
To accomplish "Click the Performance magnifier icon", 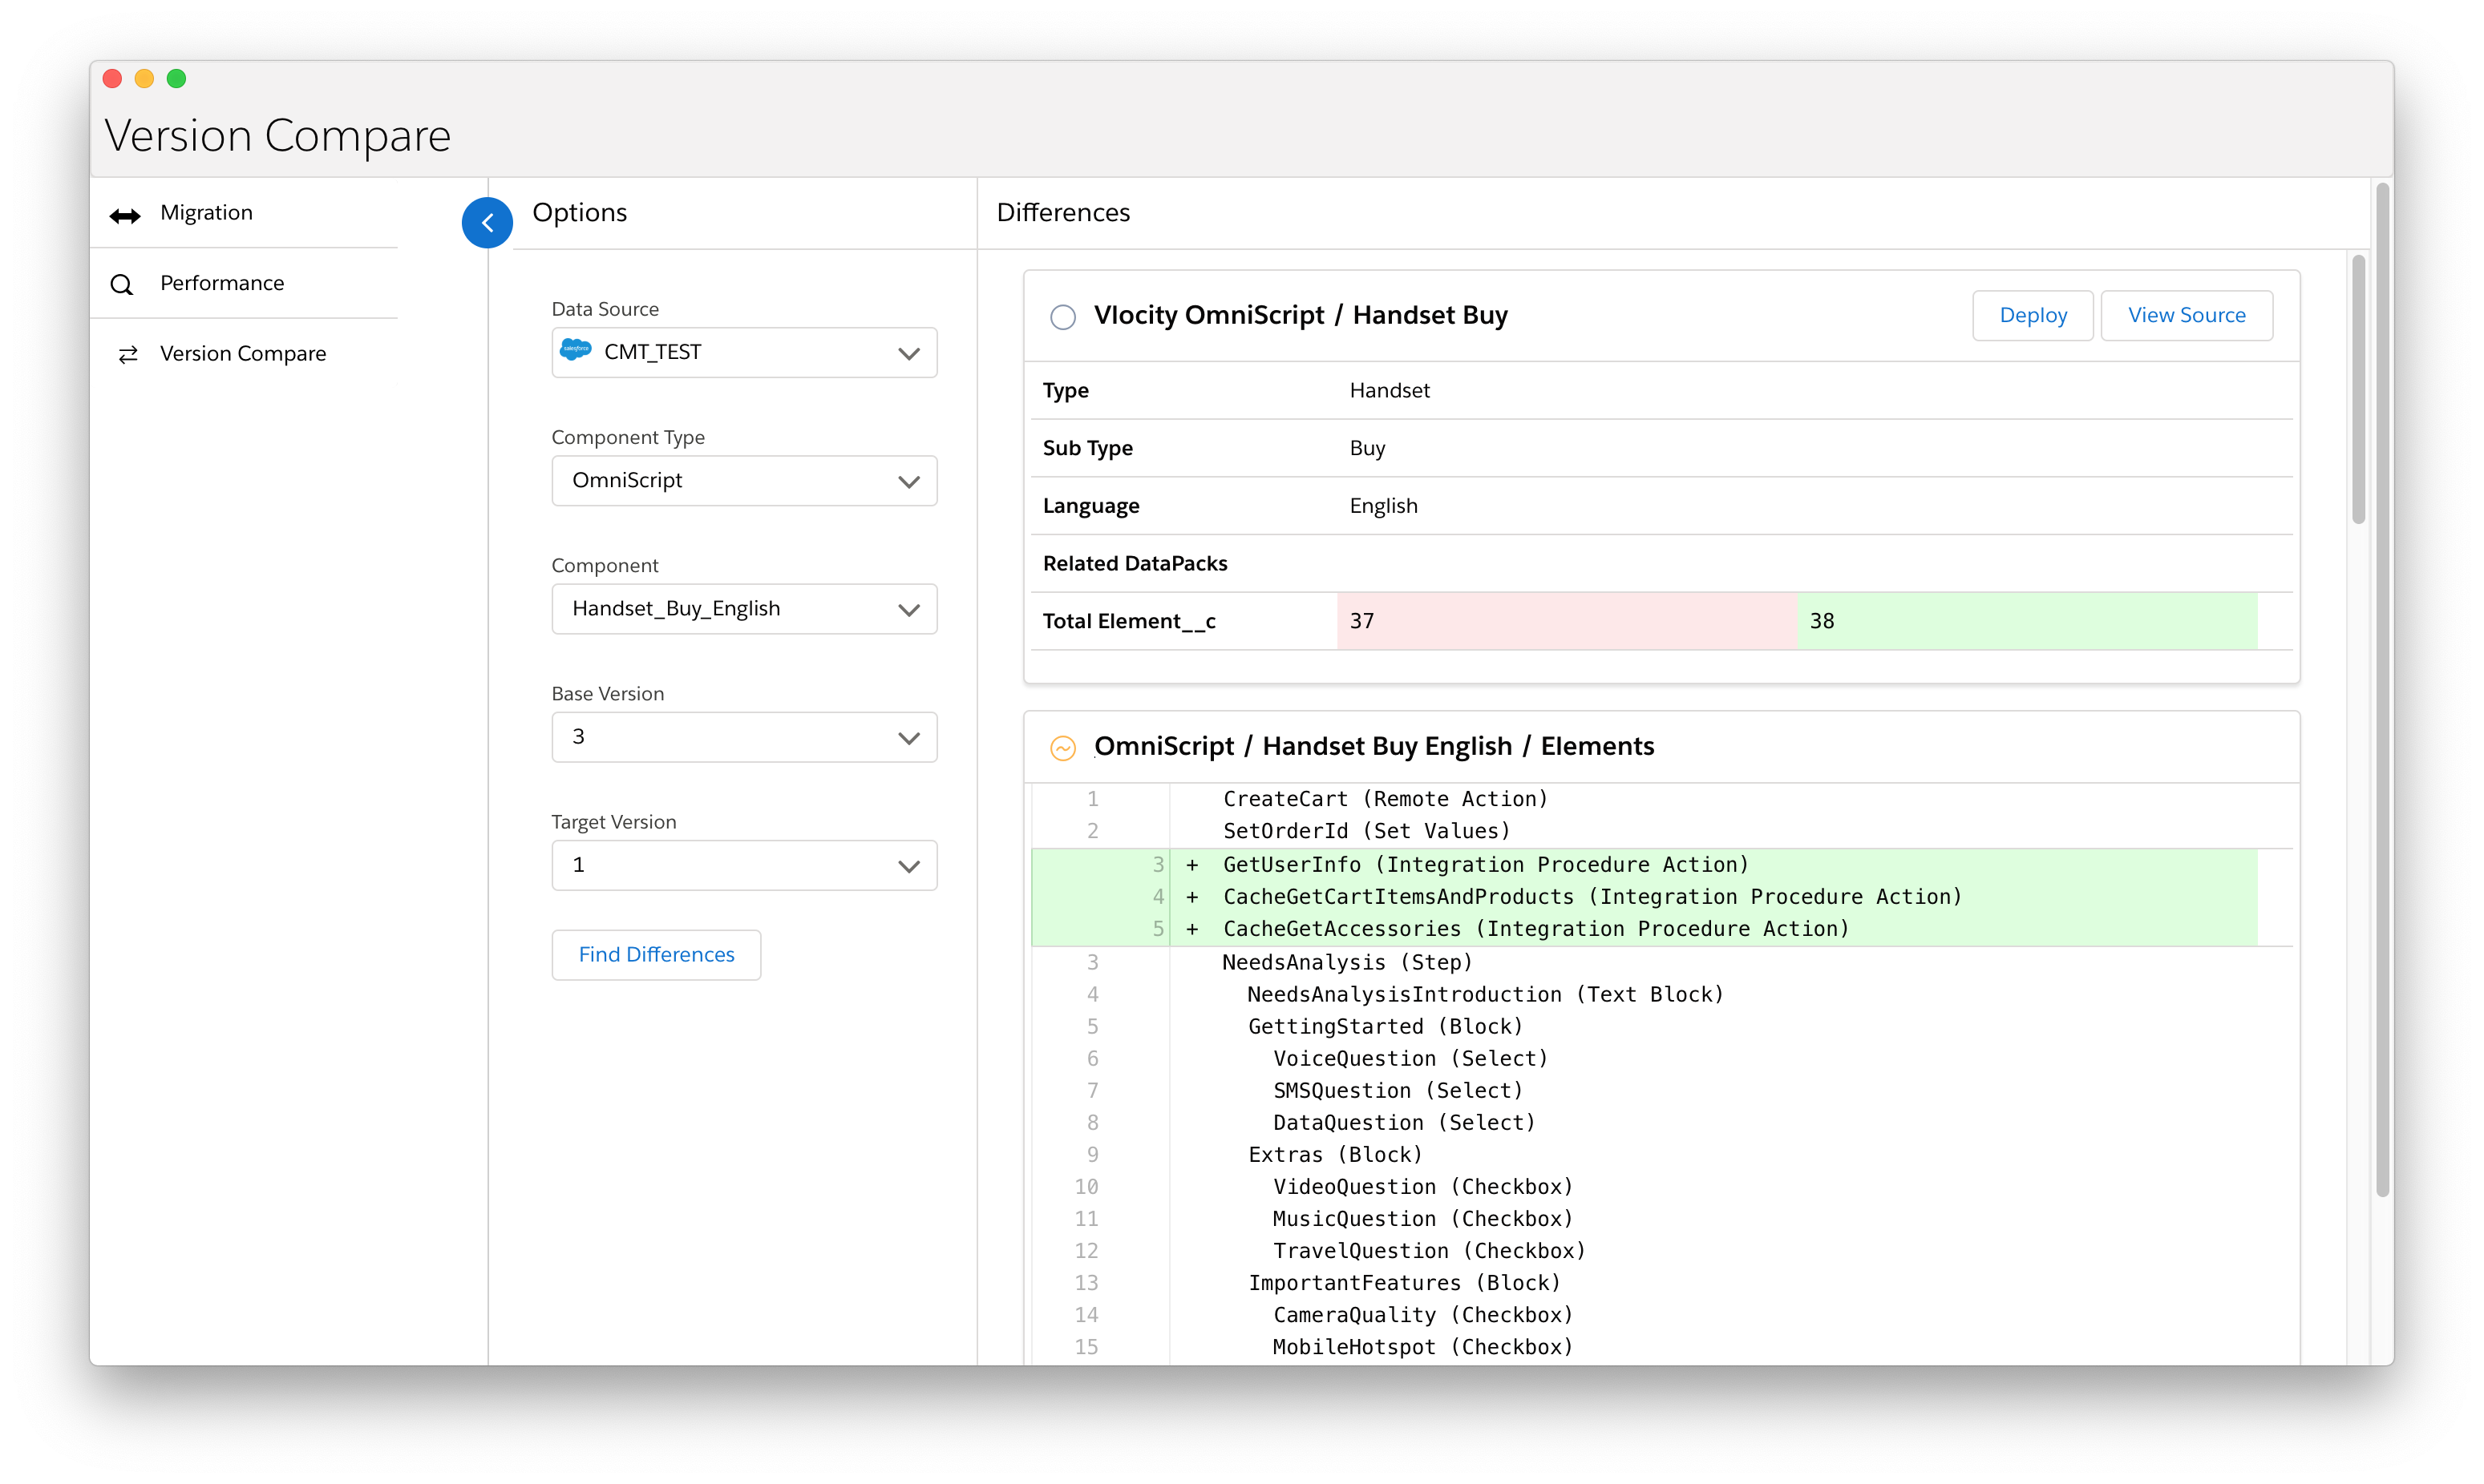I will pos(122,285).
